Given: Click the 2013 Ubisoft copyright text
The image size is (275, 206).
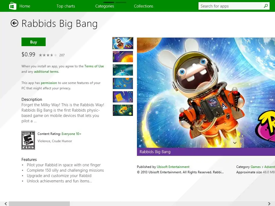Looking at the screenshot, I should [x=180, y=172].
